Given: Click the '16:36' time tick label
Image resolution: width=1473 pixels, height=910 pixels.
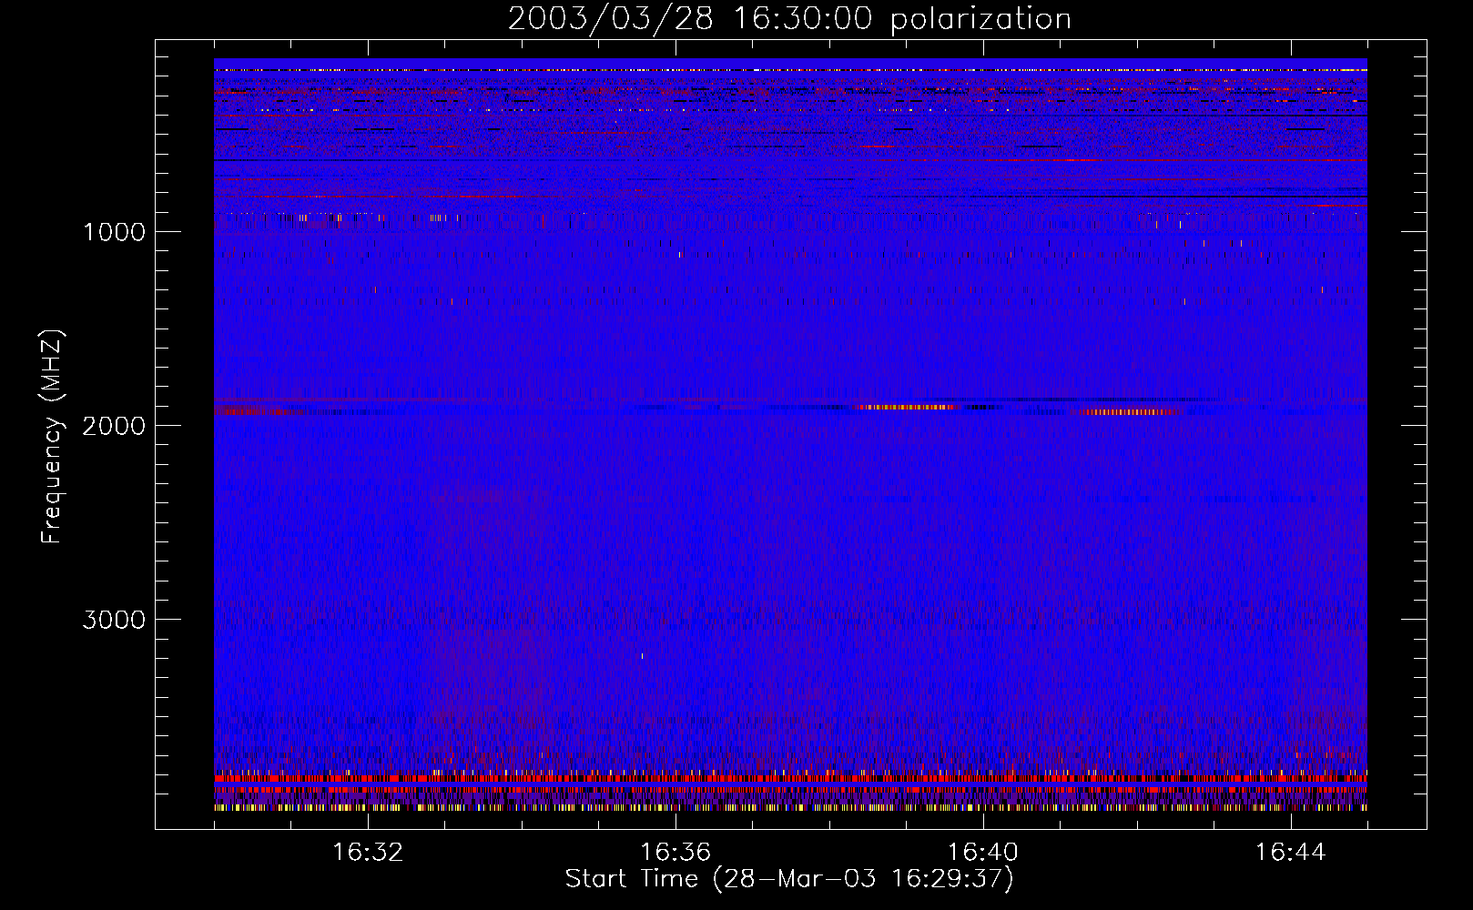Looking at the screenshot, I should [x=676, y=853].
